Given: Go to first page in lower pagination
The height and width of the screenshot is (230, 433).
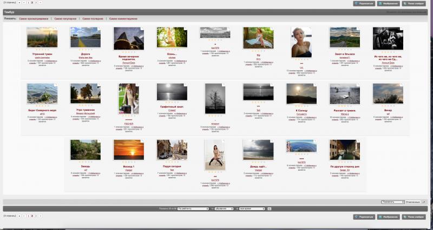Looking at the screenshot, I should 19,216.
